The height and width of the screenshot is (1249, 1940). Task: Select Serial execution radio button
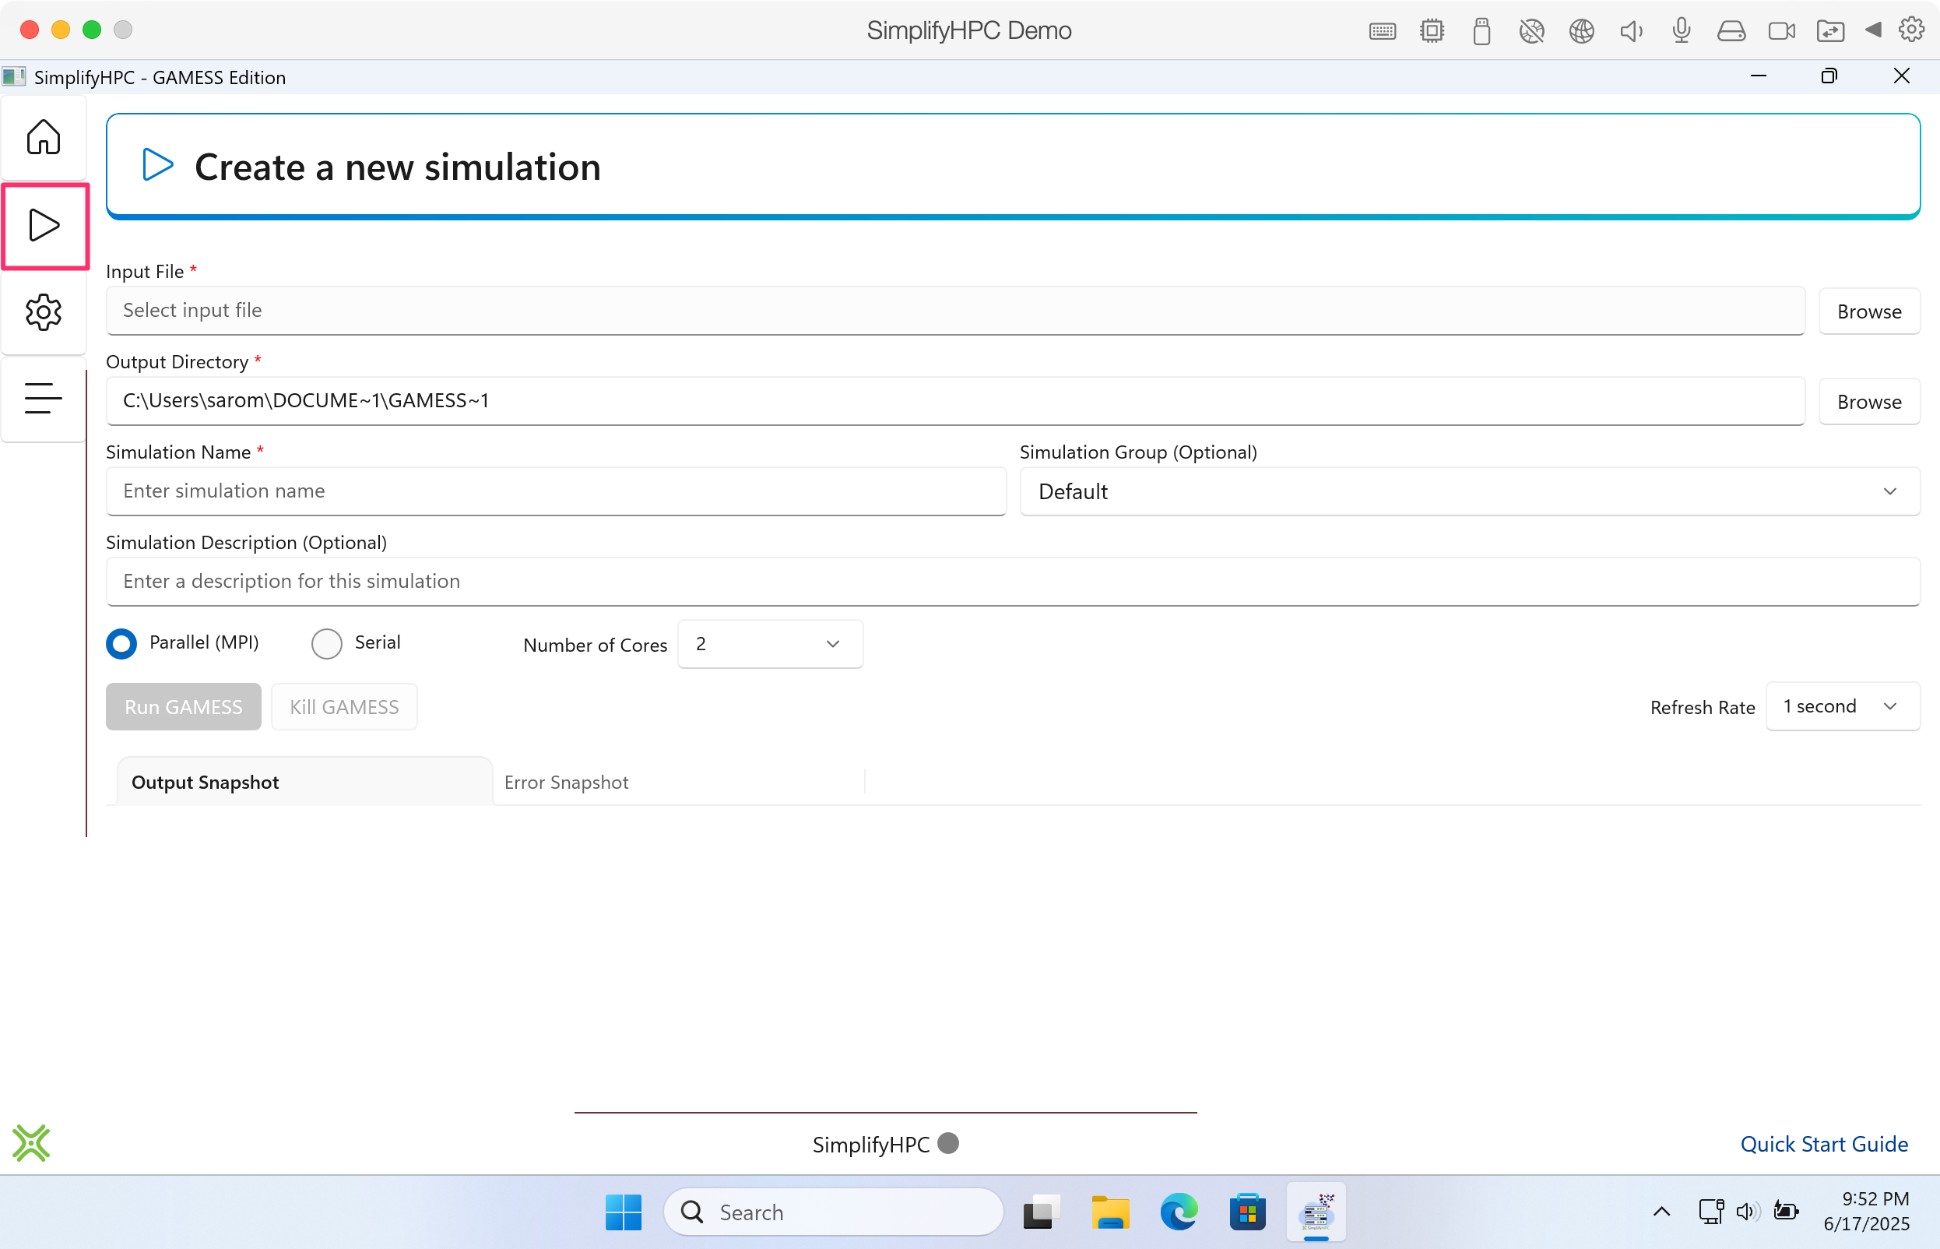[327, 644]
